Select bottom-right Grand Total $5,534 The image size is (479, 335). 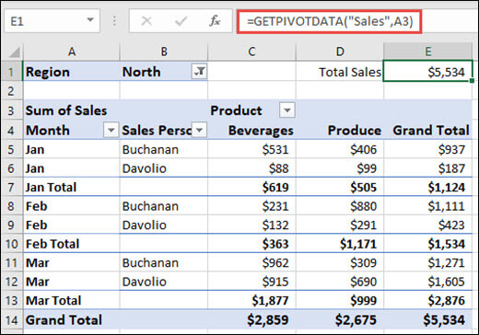(427, 319)
